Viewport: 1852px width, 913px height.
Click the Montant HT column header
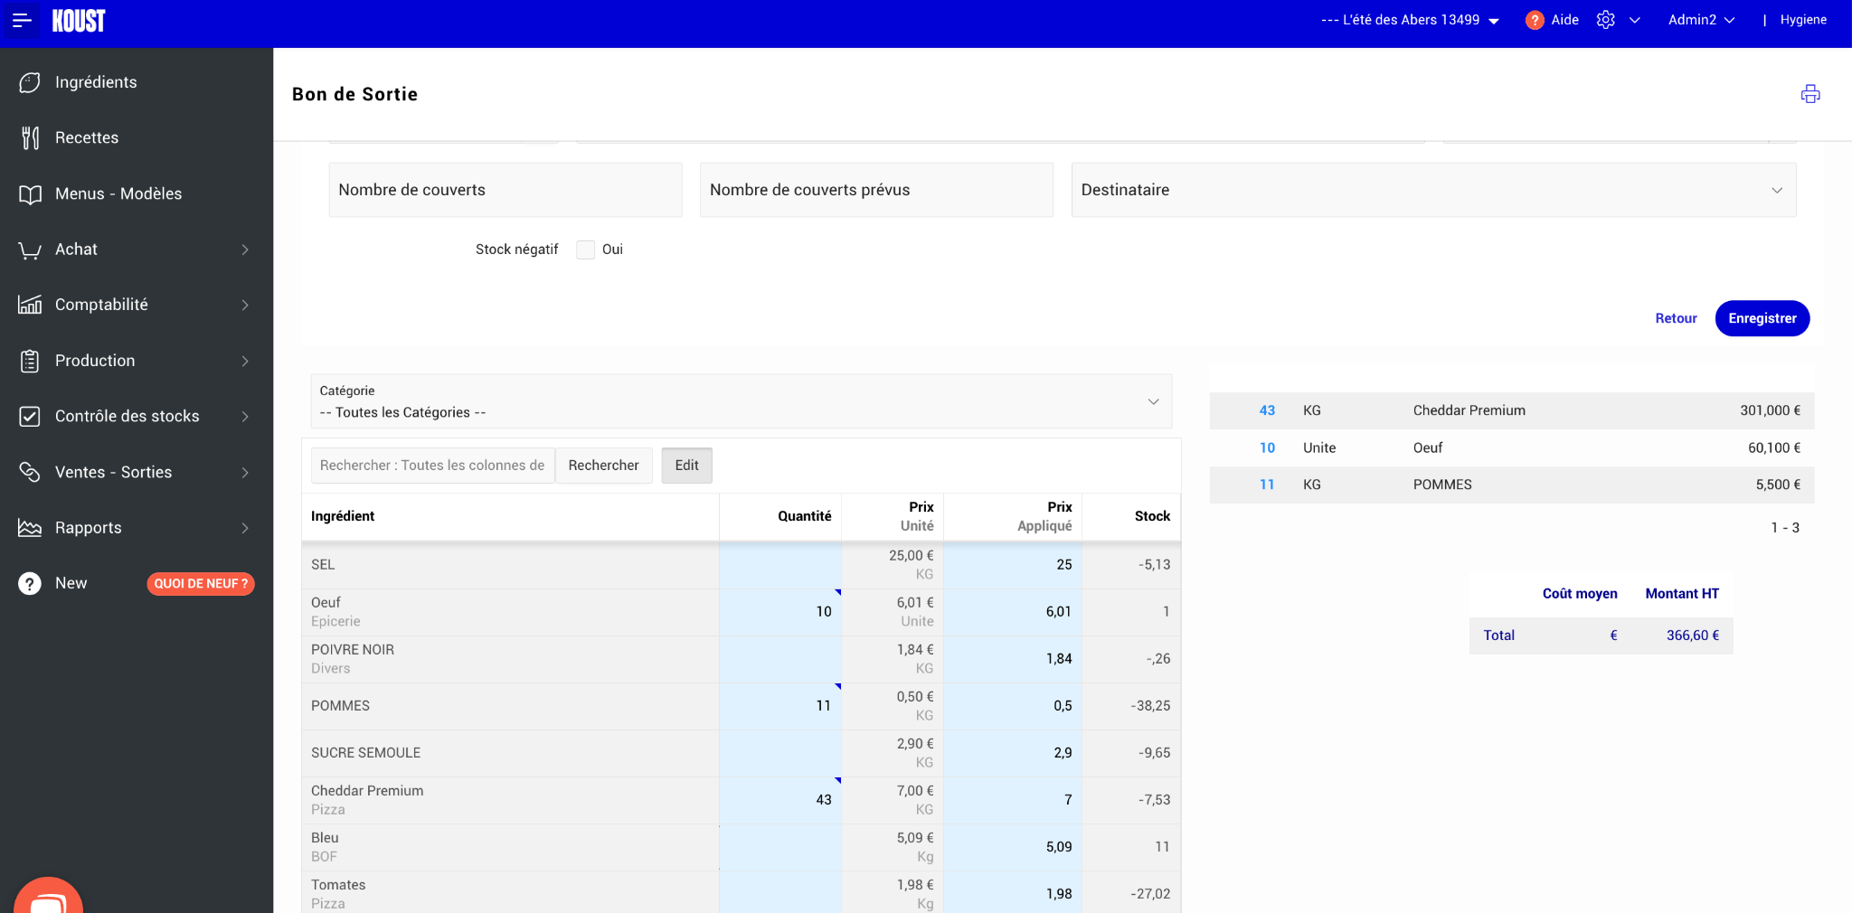tap(1682, 594)
